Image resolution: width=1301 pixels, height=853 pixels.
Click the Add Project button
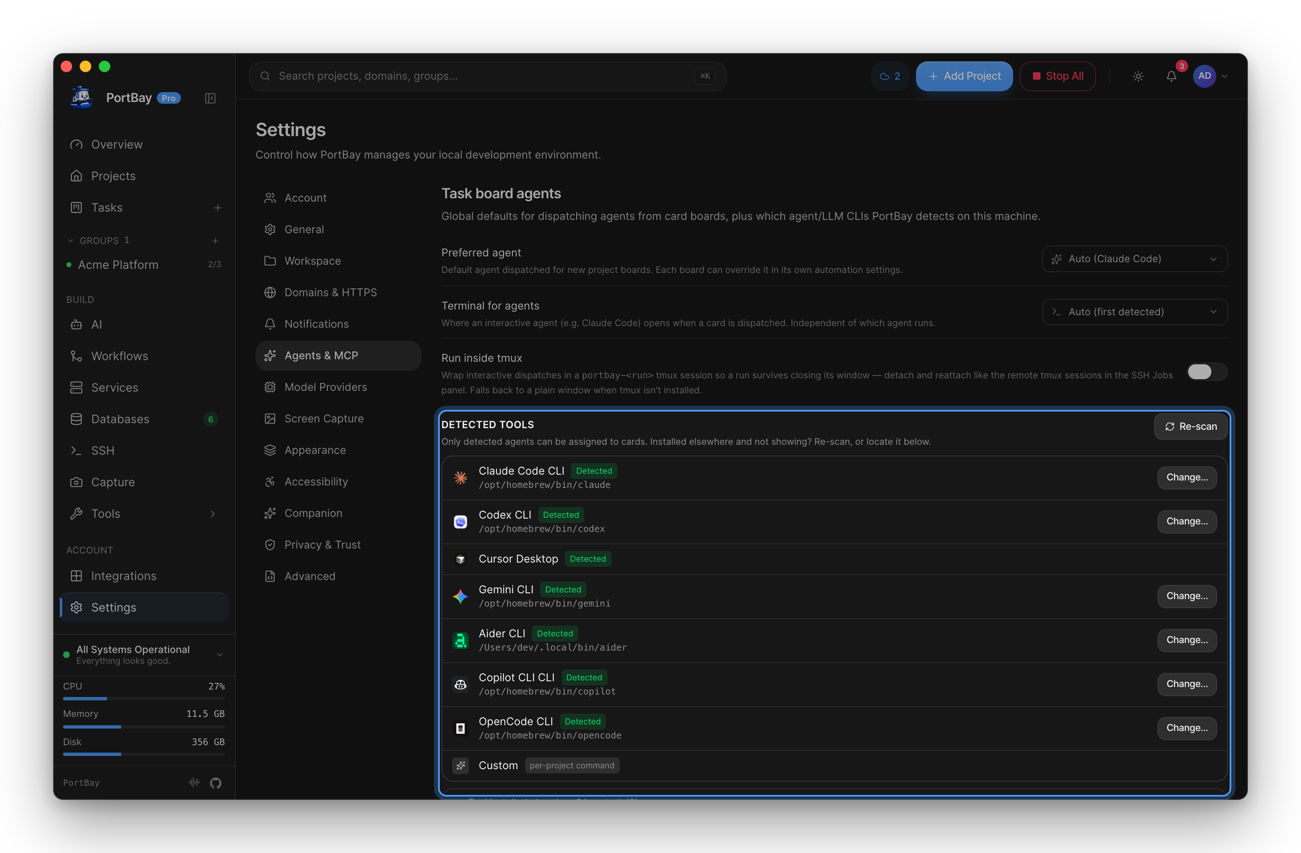964,77
